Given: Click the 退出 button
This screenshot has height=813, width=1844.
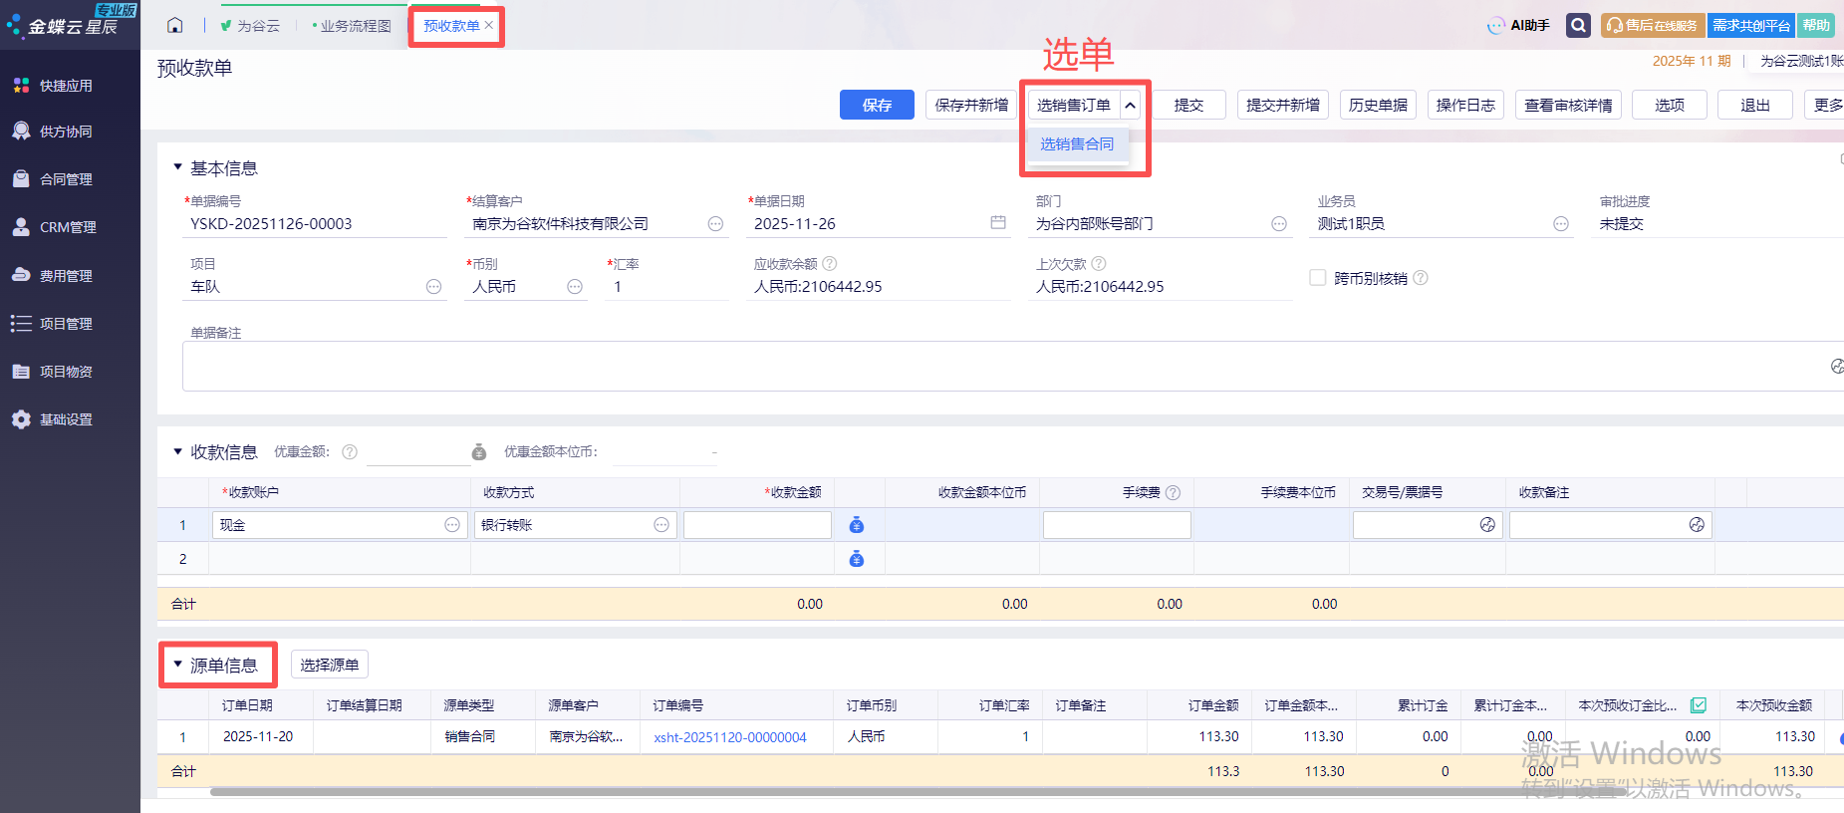Looking at the screenshot, I should tap(1755, 105).
